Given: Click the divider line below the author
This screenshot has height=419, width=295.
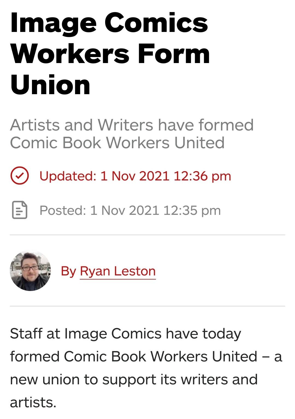Looking at the screenshot, I should pos(147,306).
